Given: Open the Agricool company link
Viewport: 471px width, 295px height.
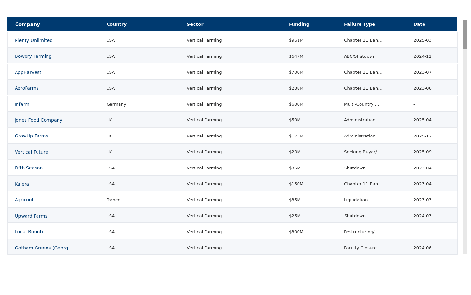Looking at the screenshot, I should [24, 200].
